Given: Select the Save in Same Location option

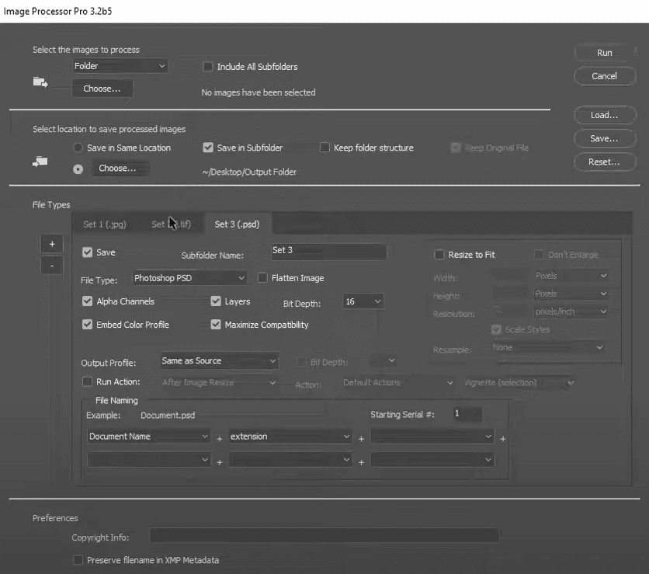Looking at the screenshot, I should click(78, 147).
